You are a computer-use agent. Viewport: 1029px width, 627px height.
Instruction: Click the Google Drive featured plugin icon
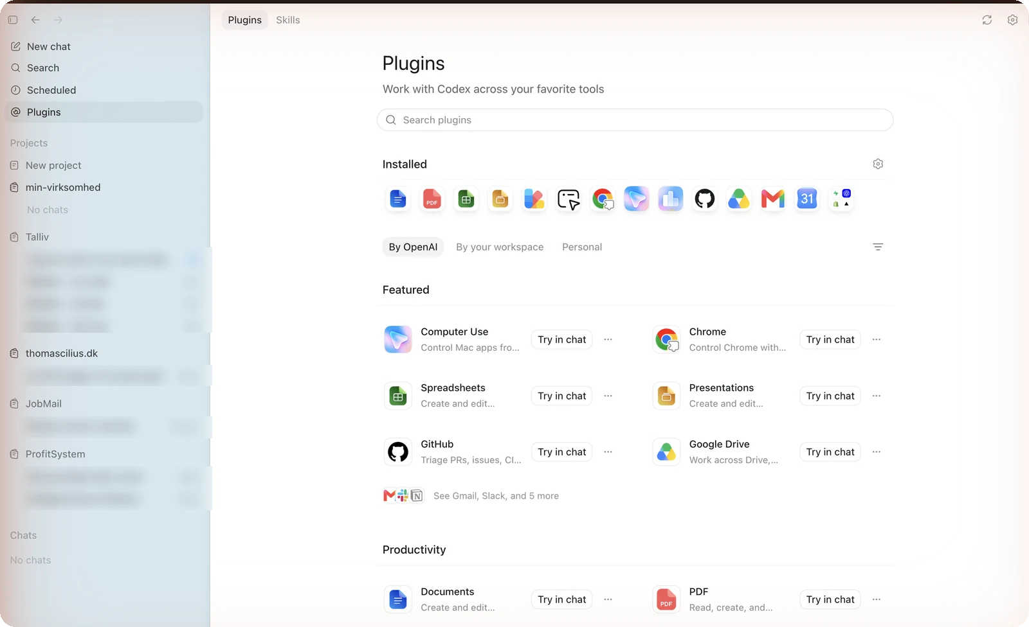point(666,452)
